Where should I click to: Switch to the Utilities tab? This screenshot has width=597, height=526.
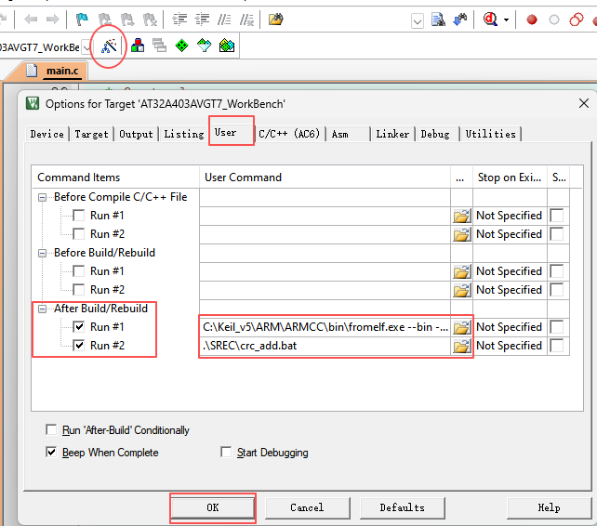coord(490,134)
